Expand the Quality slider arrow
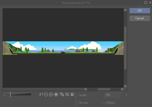This screenshot has height=107, width=152. tap(126, 95)
